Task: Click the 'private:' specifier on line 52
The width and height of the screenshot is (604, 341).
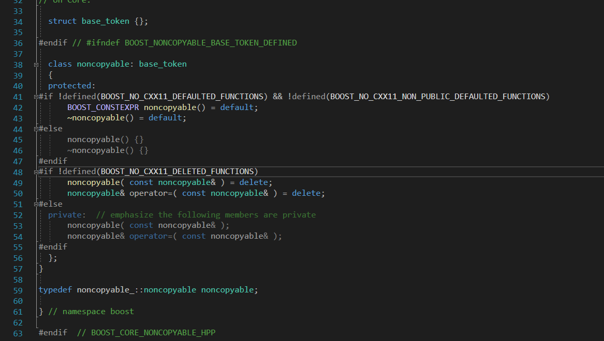Action: [67, 214]
